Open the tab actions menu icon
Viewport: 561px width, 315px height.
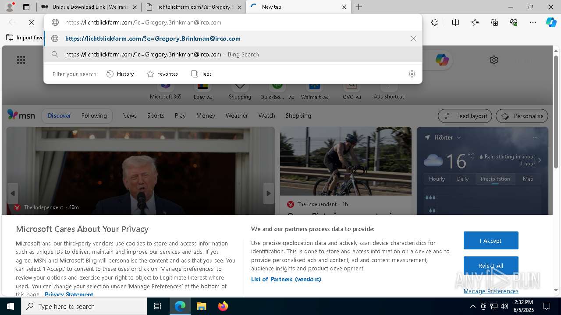[x=26, y=7]
